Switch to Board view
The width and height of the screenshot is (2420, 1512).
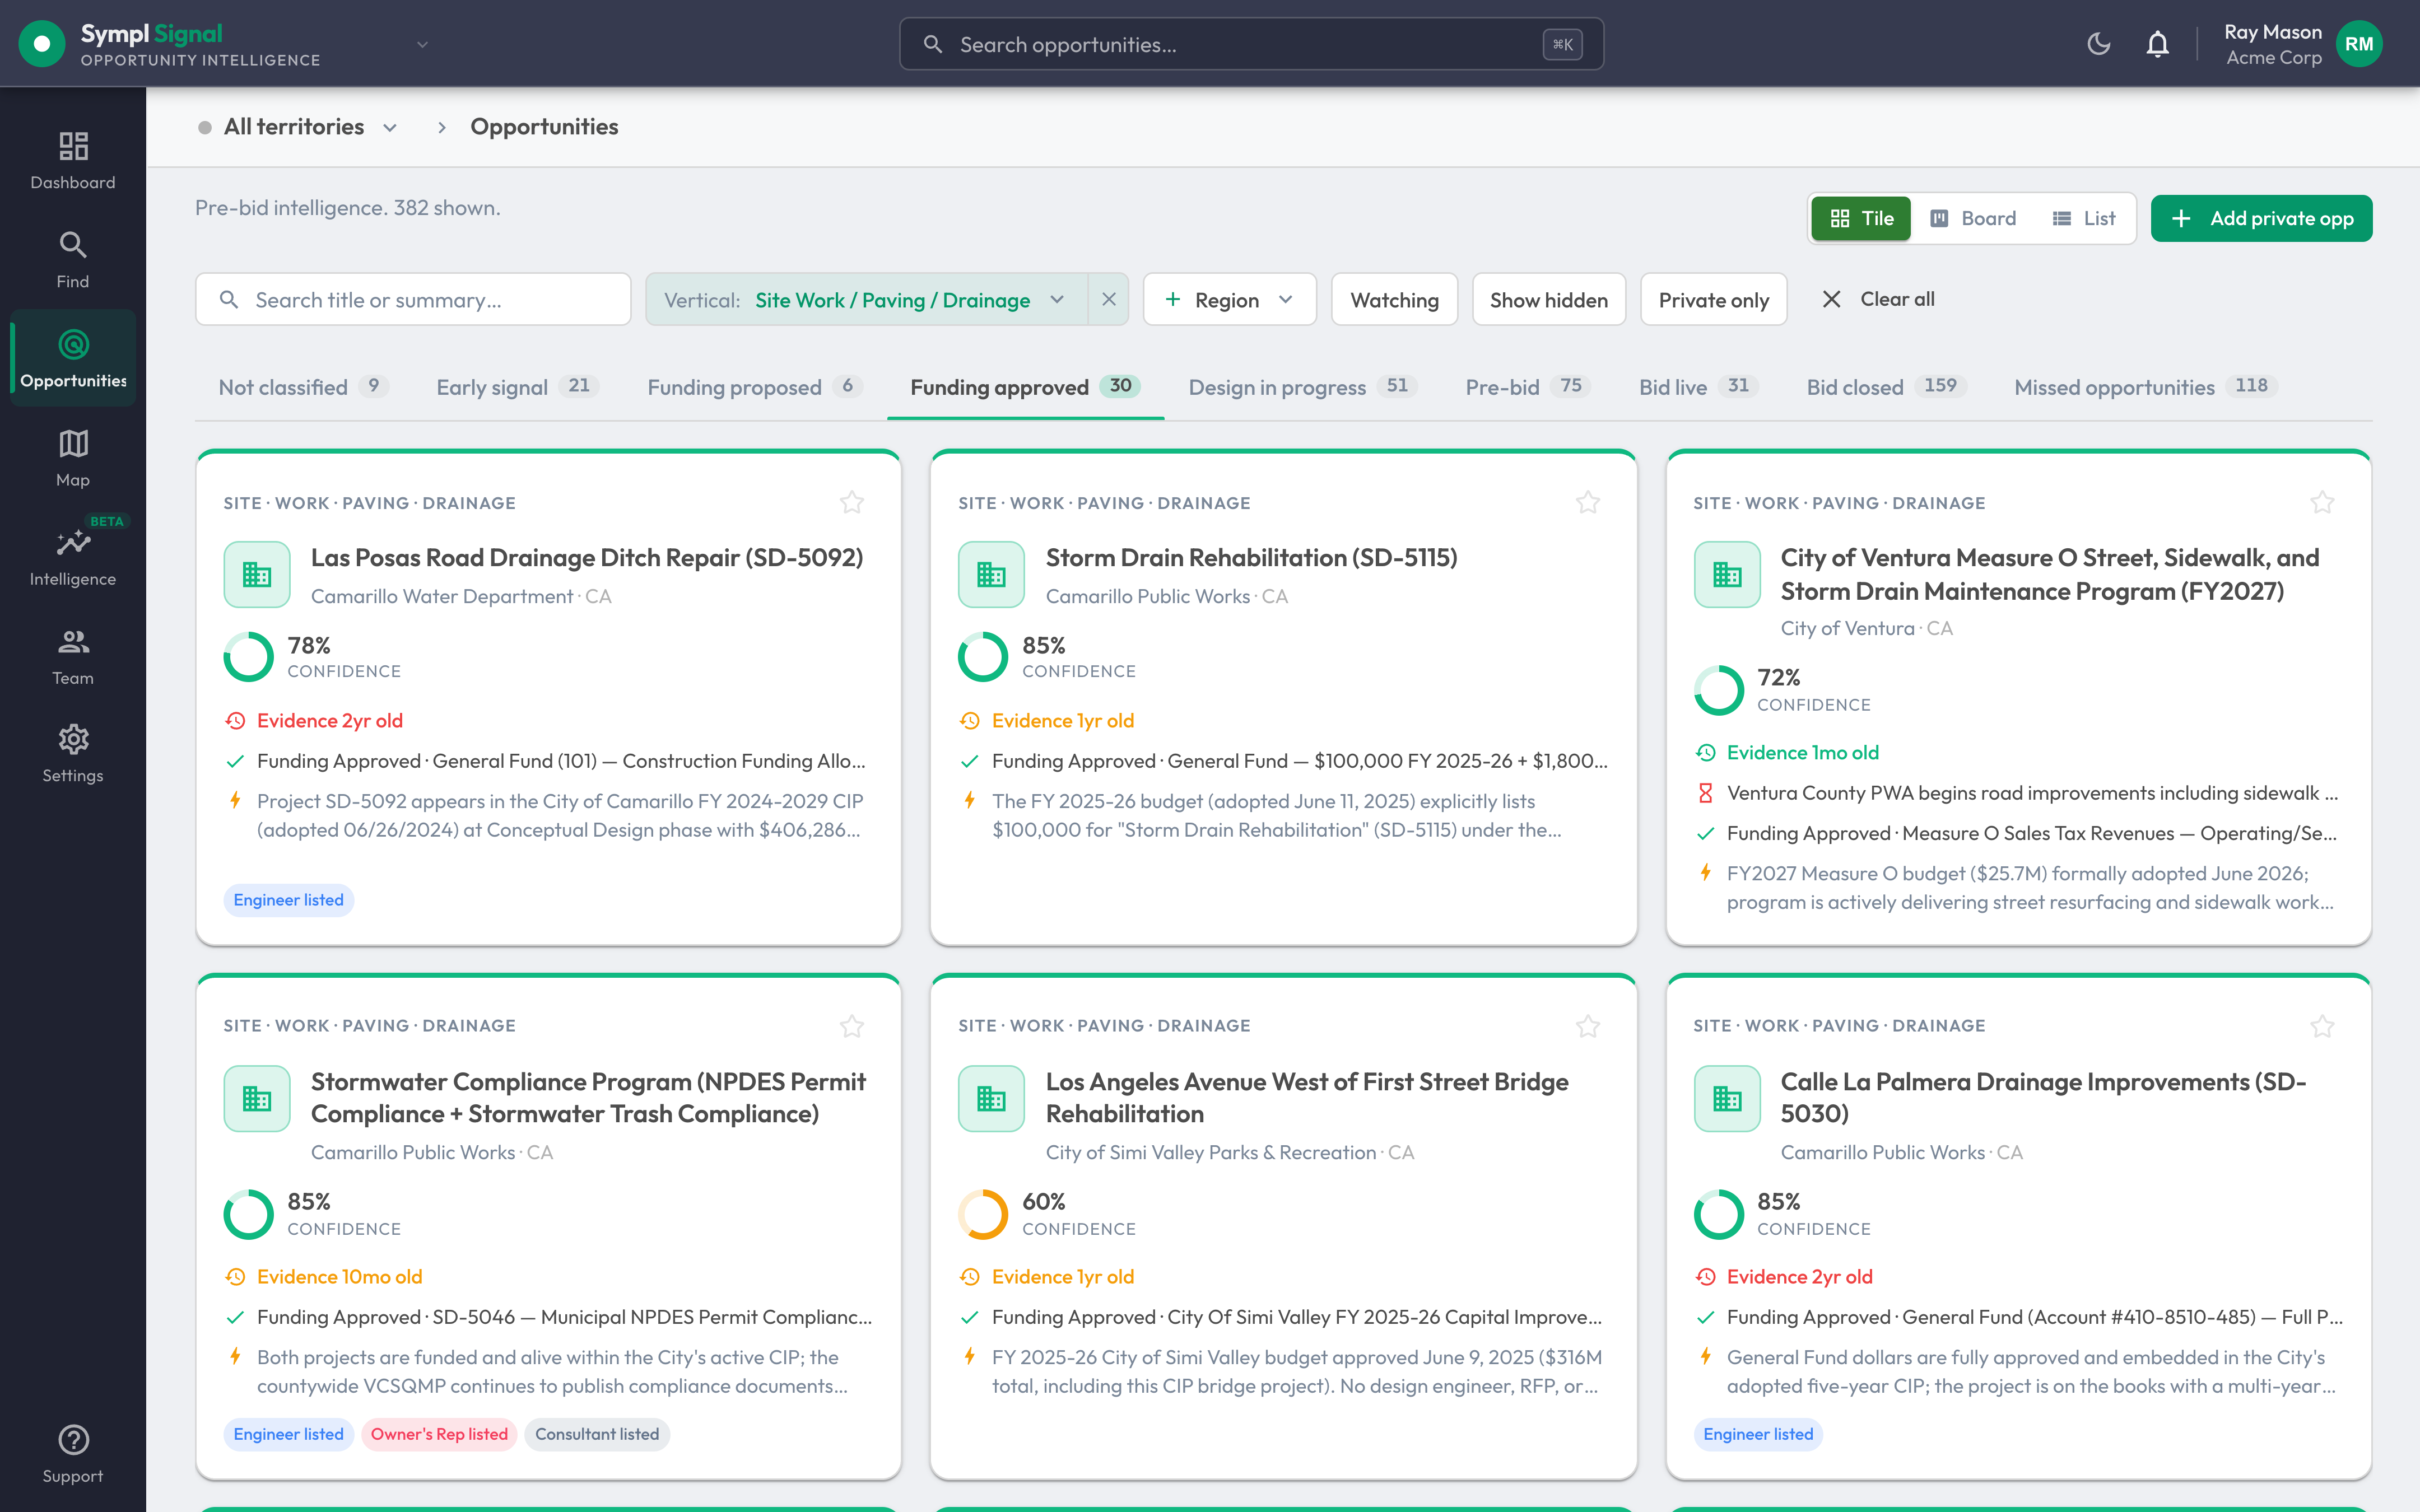(1973, 218)
